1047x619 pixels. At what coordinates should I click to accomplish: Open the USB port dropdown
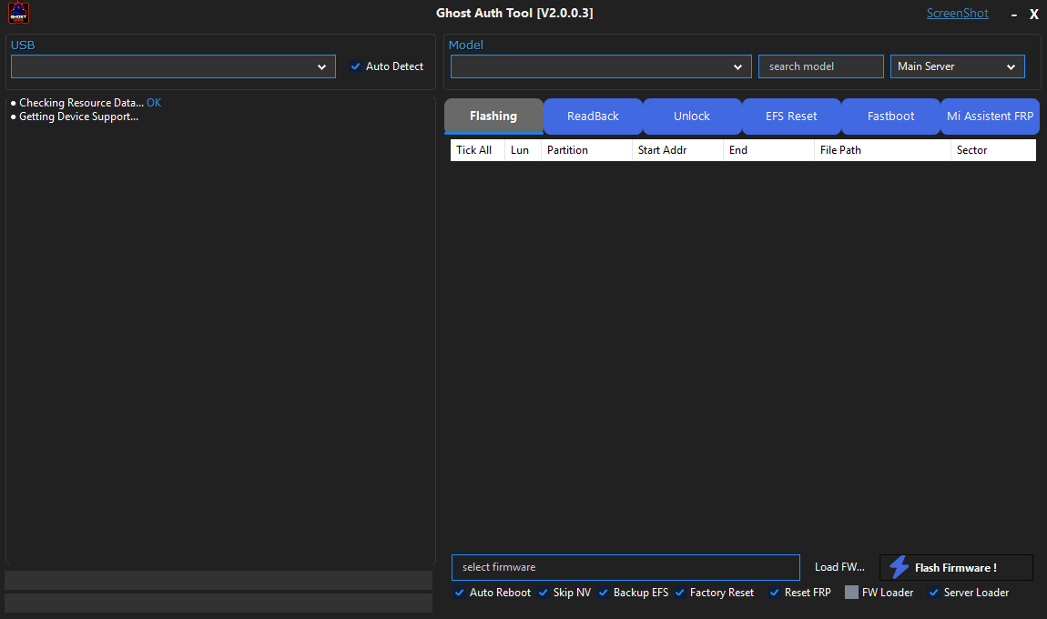point(173,66)
